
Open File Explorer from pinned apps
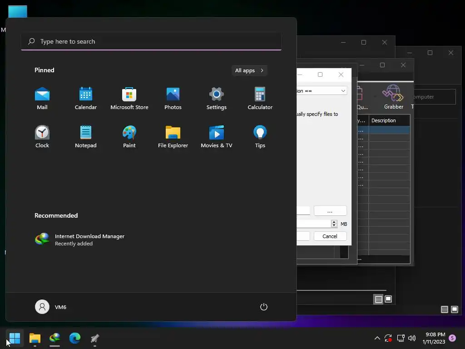coord(173,137)
